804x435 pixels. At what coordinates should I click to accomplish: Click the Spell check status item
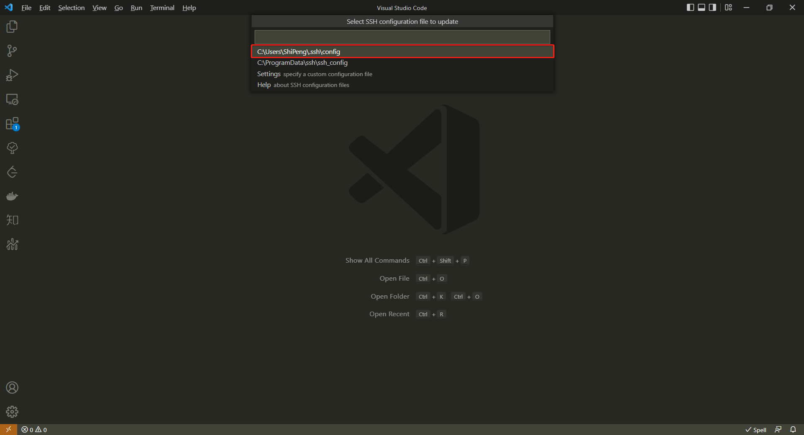click(x=756, y=430)
